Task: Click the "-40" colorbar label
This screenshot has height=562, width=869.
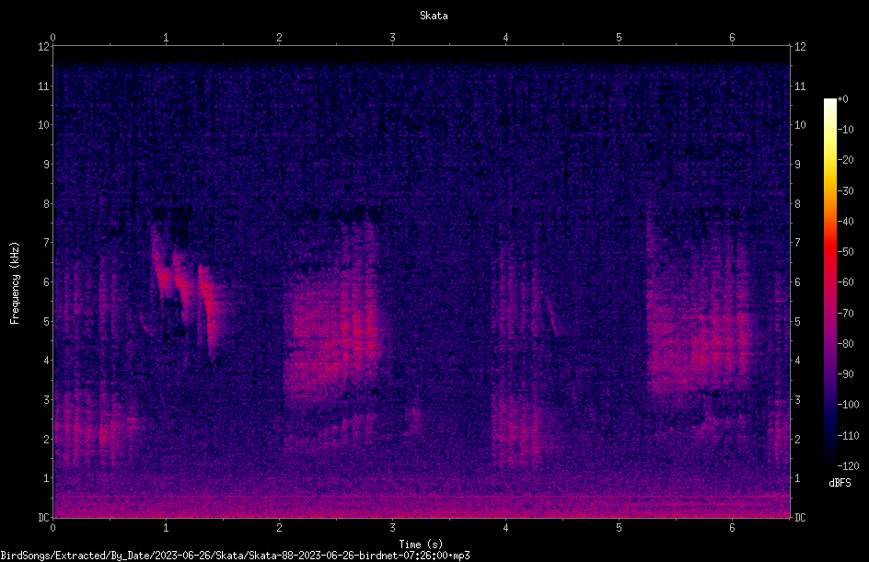Action: 845,222
